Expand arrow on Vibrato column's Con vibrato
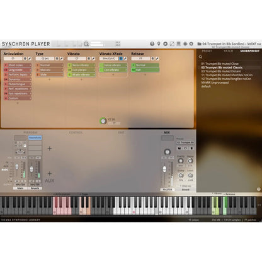Image resolution: width=262 pixels, height=262 pixels. 94,70
